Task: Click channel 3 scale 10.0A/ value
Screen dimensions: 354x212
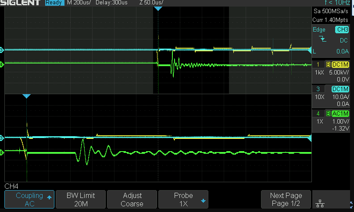Action: pyautogui.click(x=341, y=97)
